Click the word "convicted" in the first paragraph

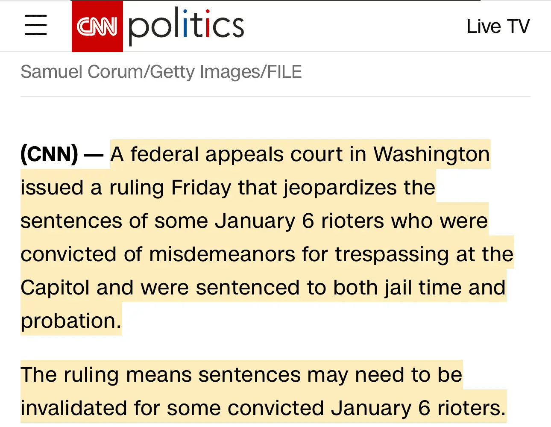pyautogui.click(x=68, y=254)
